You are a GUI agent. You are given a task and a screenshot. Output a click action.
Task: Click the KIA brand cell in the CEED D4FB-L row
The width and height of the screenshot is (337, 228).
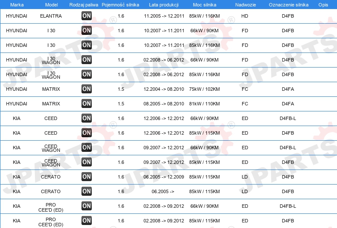[16, 118]
